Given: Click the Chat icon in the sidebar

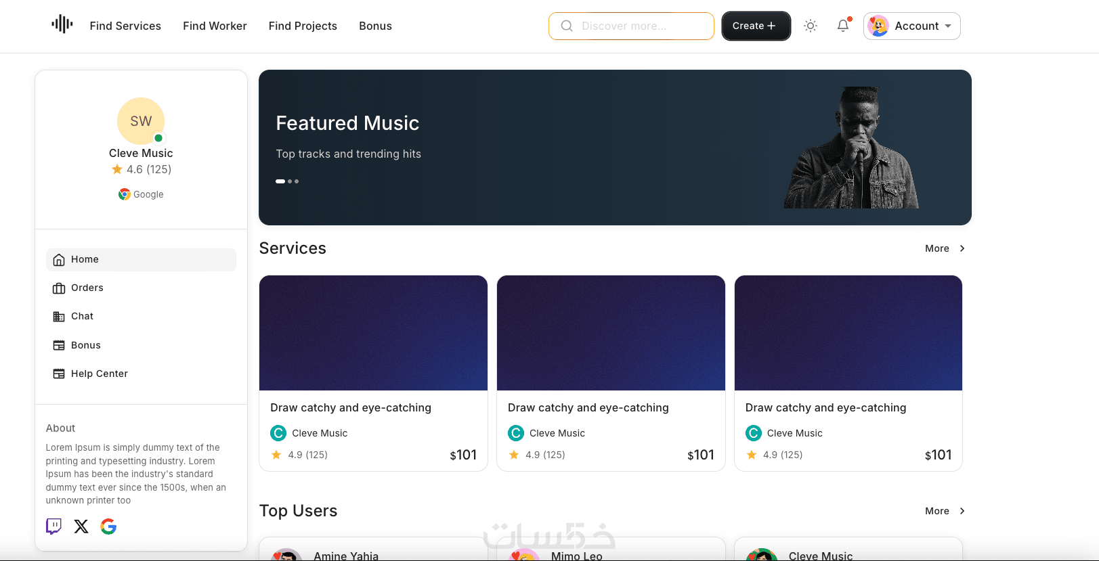Looking at the screenshot, I should 59,317.
